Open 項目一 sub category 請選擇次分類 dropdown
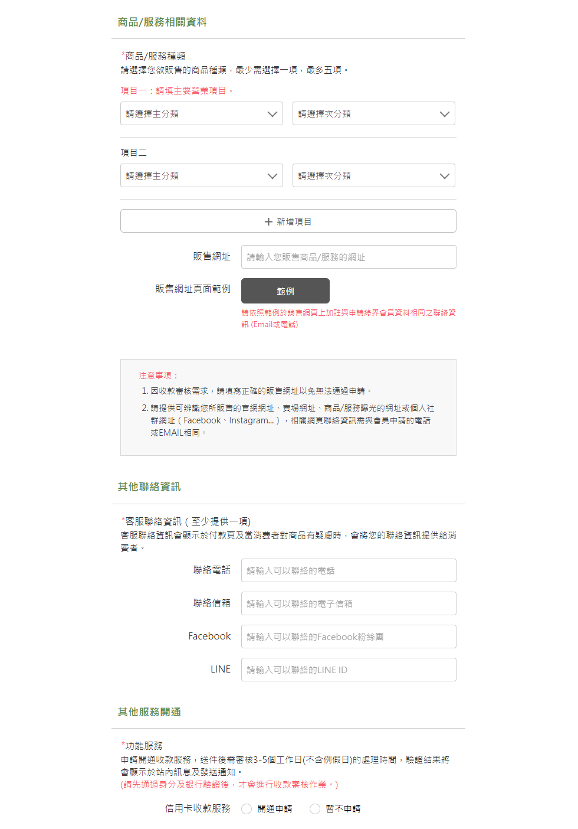578x829 pixels. coord(374,113)
